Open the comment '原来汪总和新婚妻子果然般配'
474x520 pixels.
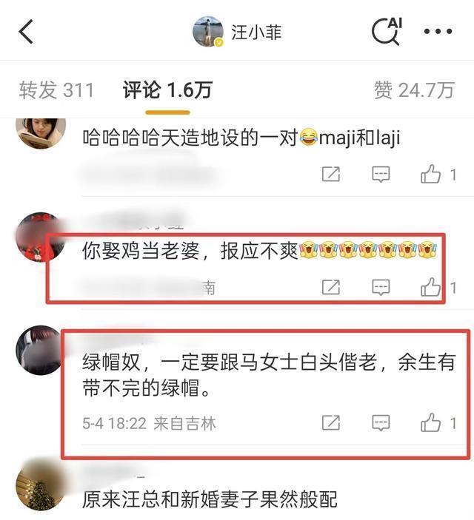(x=210, y=499)
